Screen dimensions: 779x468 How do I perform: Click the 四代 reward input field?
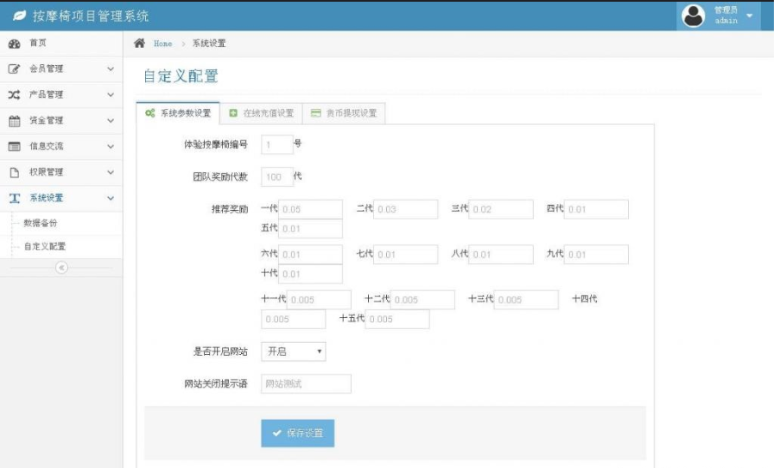pyautogui.click(x=596, y=209)
